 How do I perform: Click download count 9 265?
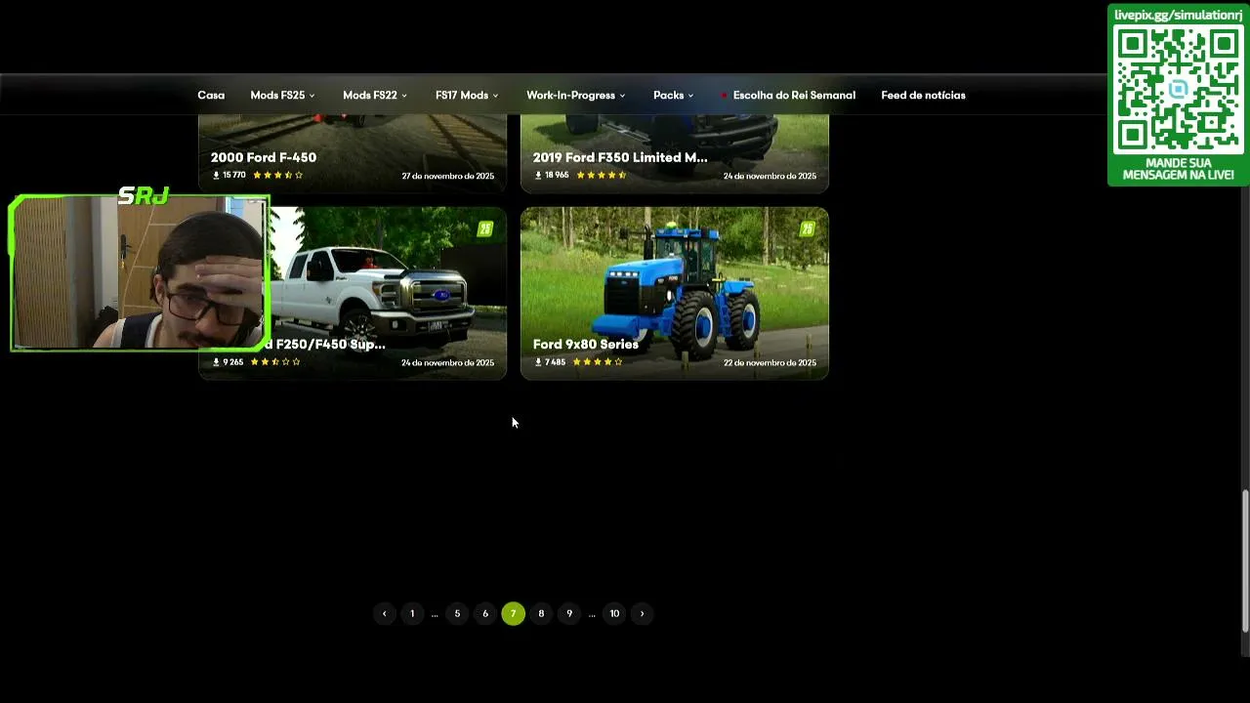pyautogui.click(x=233, y=362)
